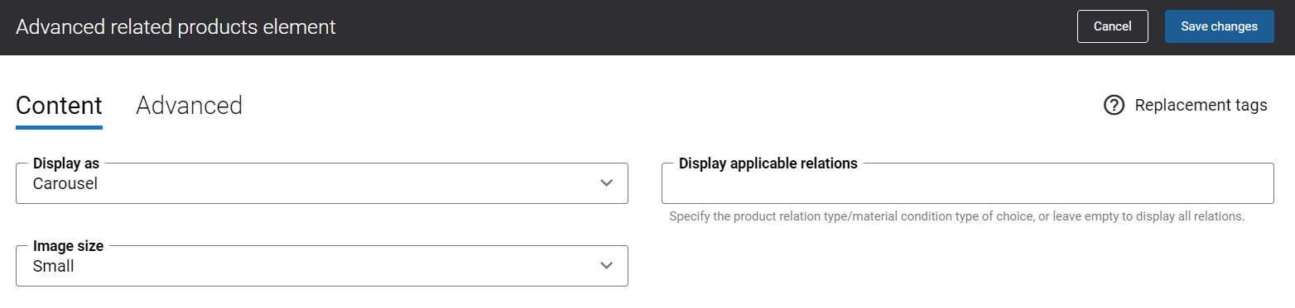Open the Display as Carousel dropdown

coord(322,183)
